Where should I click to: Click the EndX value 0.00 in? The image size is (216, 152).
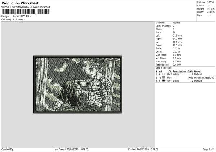[176, 48]
